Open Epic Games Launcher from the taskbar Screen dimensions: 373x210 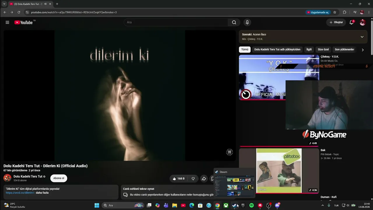tap(243, 205)
